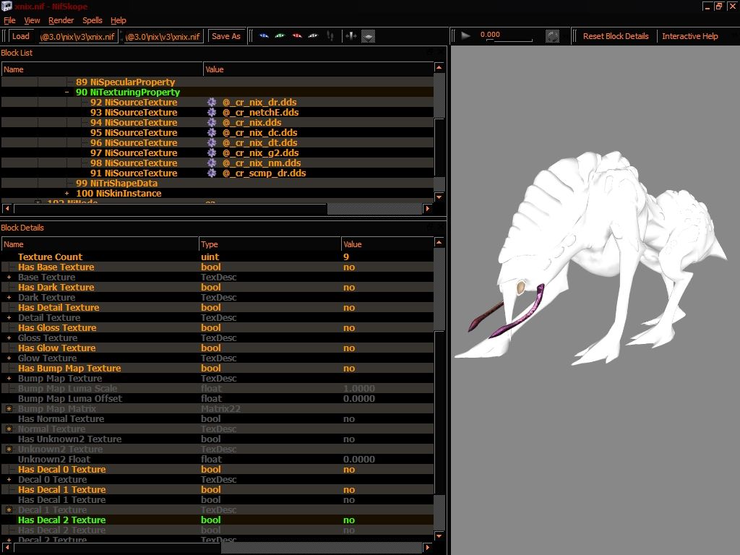
Task: Expand the Decal 0 Texture row
Action: tap(9, 480)
